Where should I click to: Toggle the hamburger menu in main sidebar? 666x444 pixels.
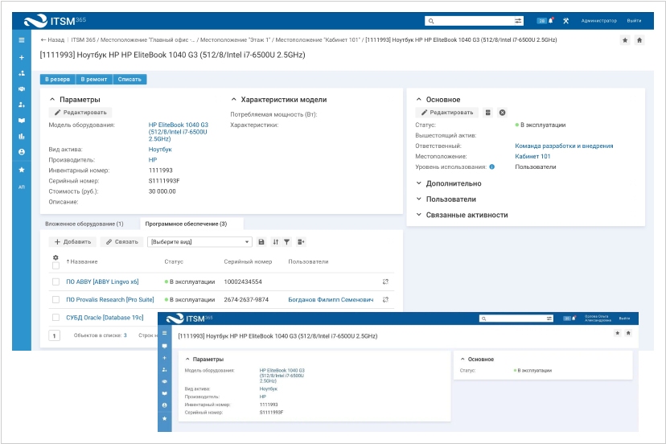(22, 40)
